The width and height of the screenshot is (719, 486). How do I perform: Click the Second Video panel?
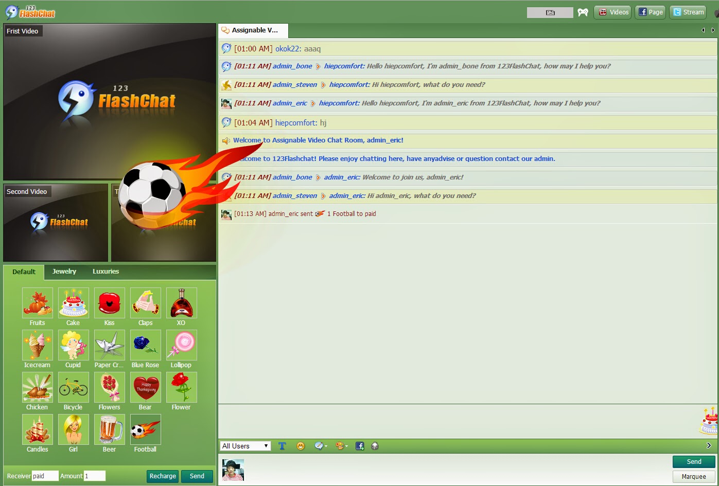tap(56, 223)
